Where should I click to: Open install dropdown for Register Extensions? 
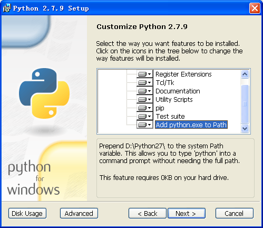(x=145, y=74)
